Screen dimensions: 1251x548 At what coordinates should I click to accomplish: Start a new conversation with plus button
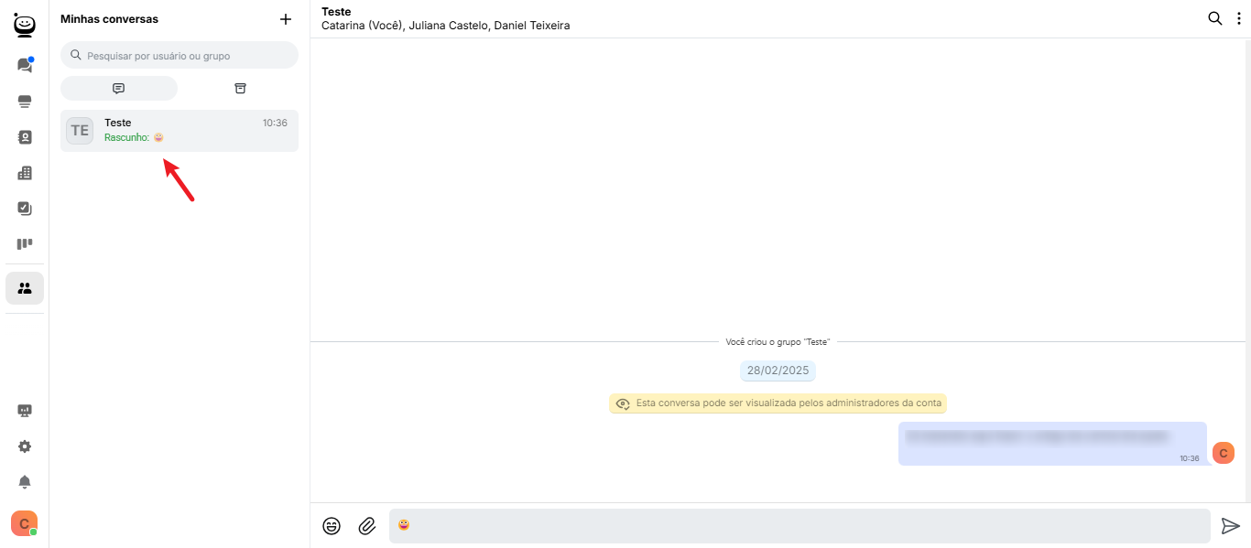pyautogui.click(x=286, y=19)
